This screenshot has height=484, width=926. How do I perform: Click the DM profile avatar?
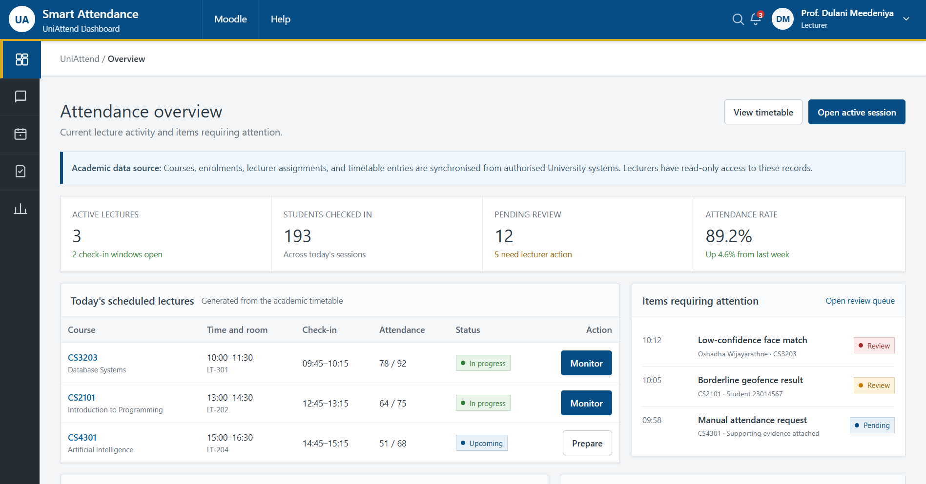tap(782, 19)
